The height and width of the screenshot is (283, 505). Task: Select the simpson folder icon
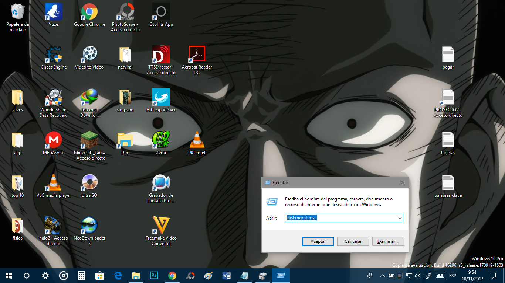(x=125, y=101)
